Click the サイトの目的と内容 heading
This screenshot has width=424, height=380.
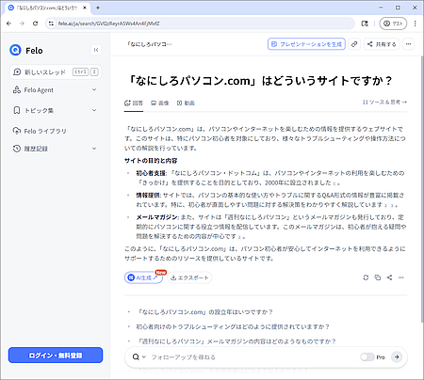pyautogui.click(x=151, y=161)
